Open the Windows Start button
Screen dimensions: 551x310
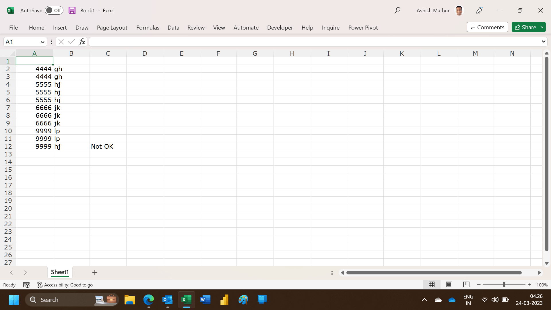(x=14, y=300)
